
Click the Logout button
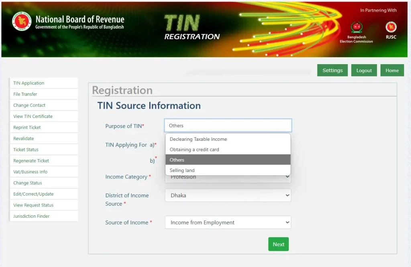[x=364, y=70]
